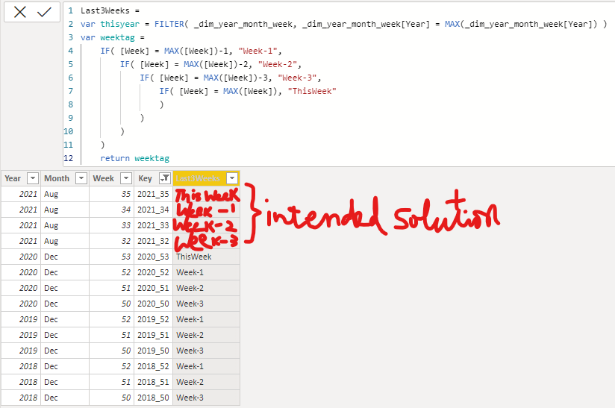Click cell with key 2018_52
The height and width of the screenshot is (408, 615).
tap(153, 366)
